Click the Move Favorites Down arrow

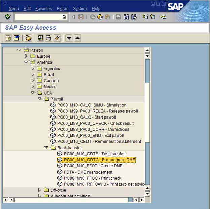[x=69, y=38]
